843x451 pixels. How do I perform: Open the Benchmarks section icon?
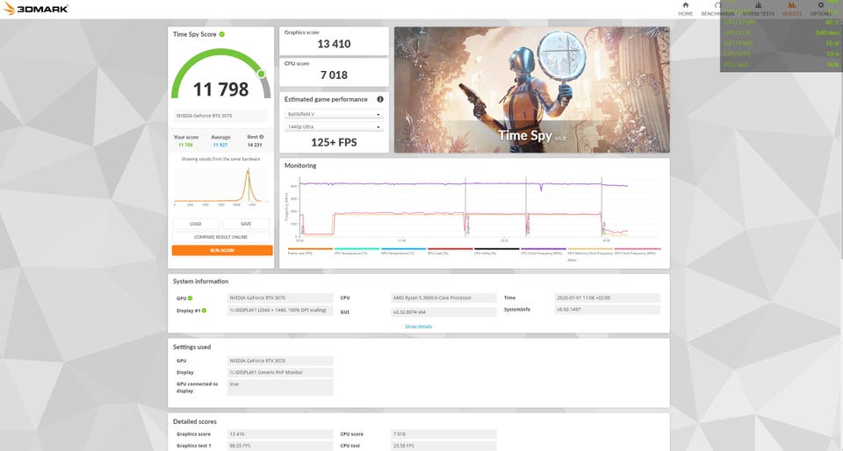click(x=717, y=5)
